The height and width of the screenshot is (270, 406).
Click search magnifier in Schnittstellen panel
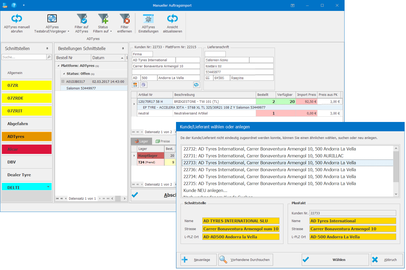pos(49,57)
